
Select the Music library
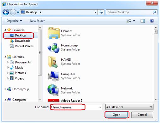(x=19, y=68)
